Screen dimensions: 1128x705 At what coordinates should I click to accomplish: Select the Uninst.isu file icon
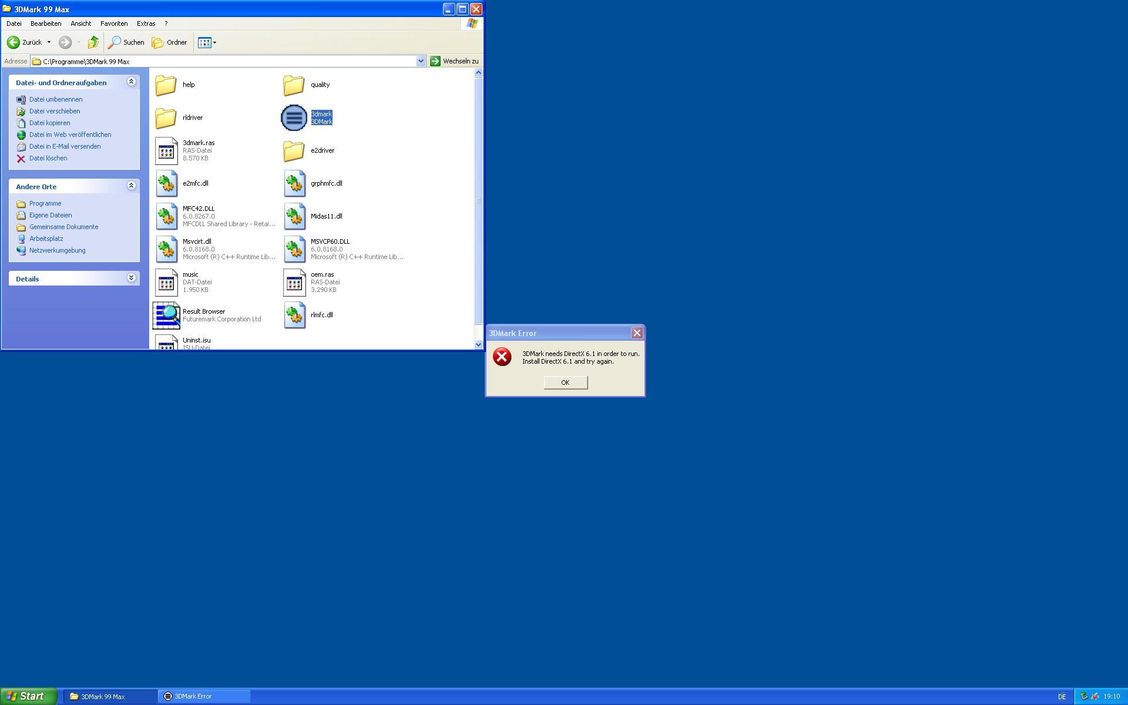tap(166, 342)
